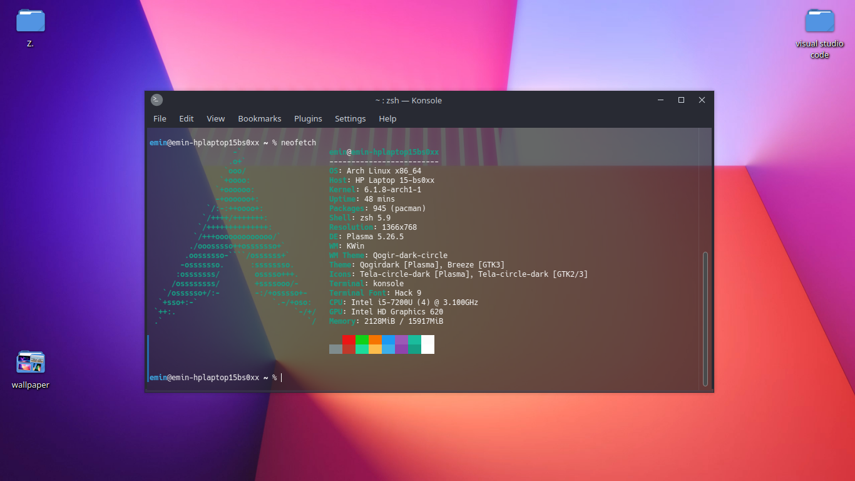Open the Plugins menu
Screen dimensions: 855x481
[308, 118]
